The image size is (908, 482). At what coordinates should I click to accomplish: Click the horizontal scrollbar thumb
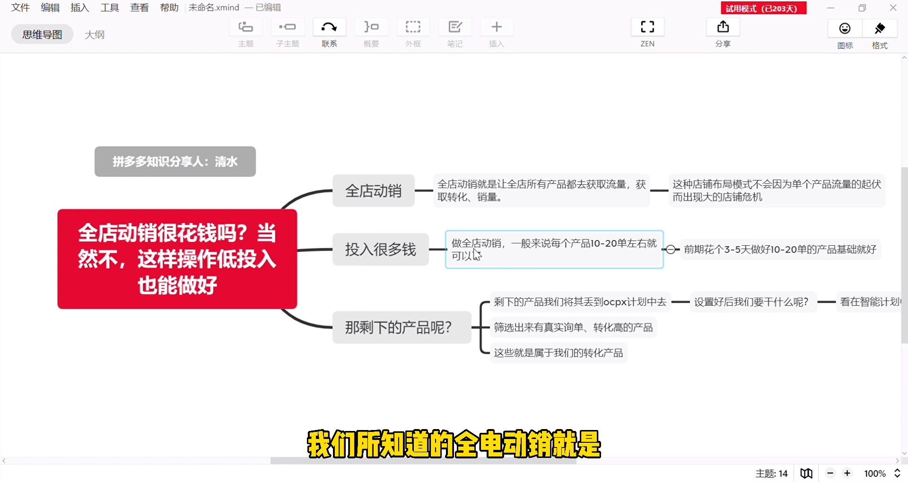click(x=423, y=461)
